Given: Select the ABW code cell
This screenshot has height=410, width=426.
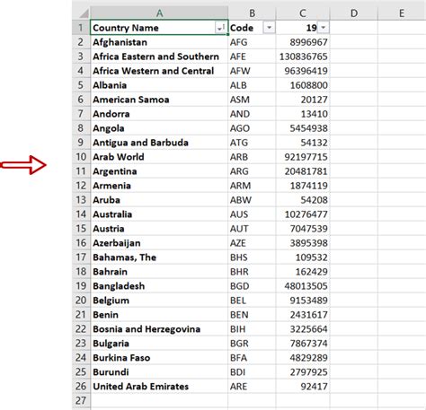Looking at the screenshot, I should [252, 200].
